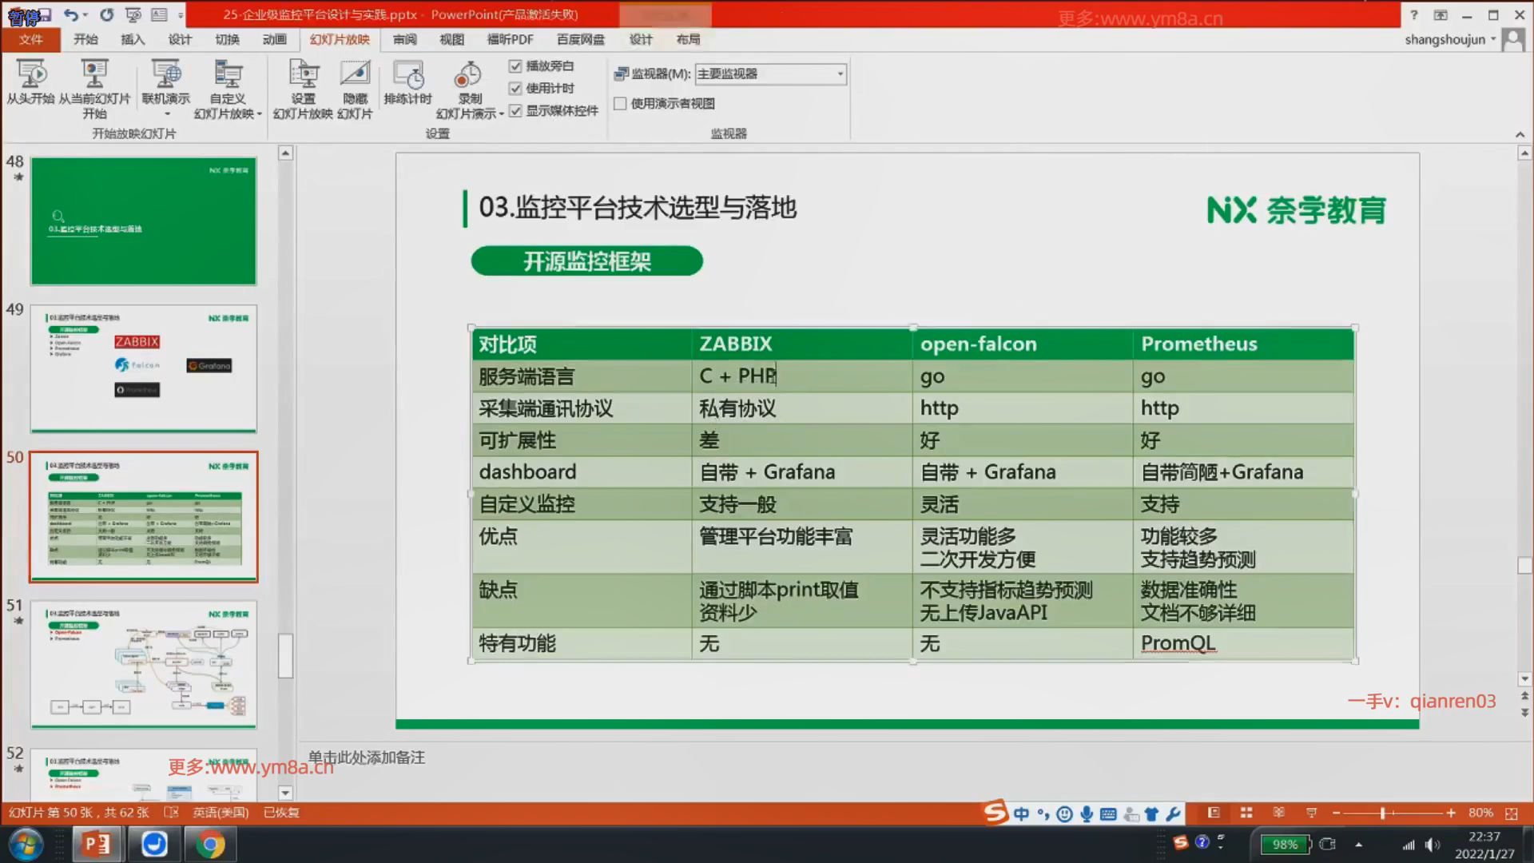Open the File tab
Image resolution: width=1534 pixels, height=863 pixels.
30,39
